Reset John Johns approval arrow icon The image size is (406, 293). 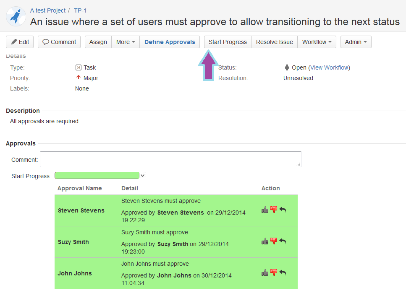[x=283, y=272]
